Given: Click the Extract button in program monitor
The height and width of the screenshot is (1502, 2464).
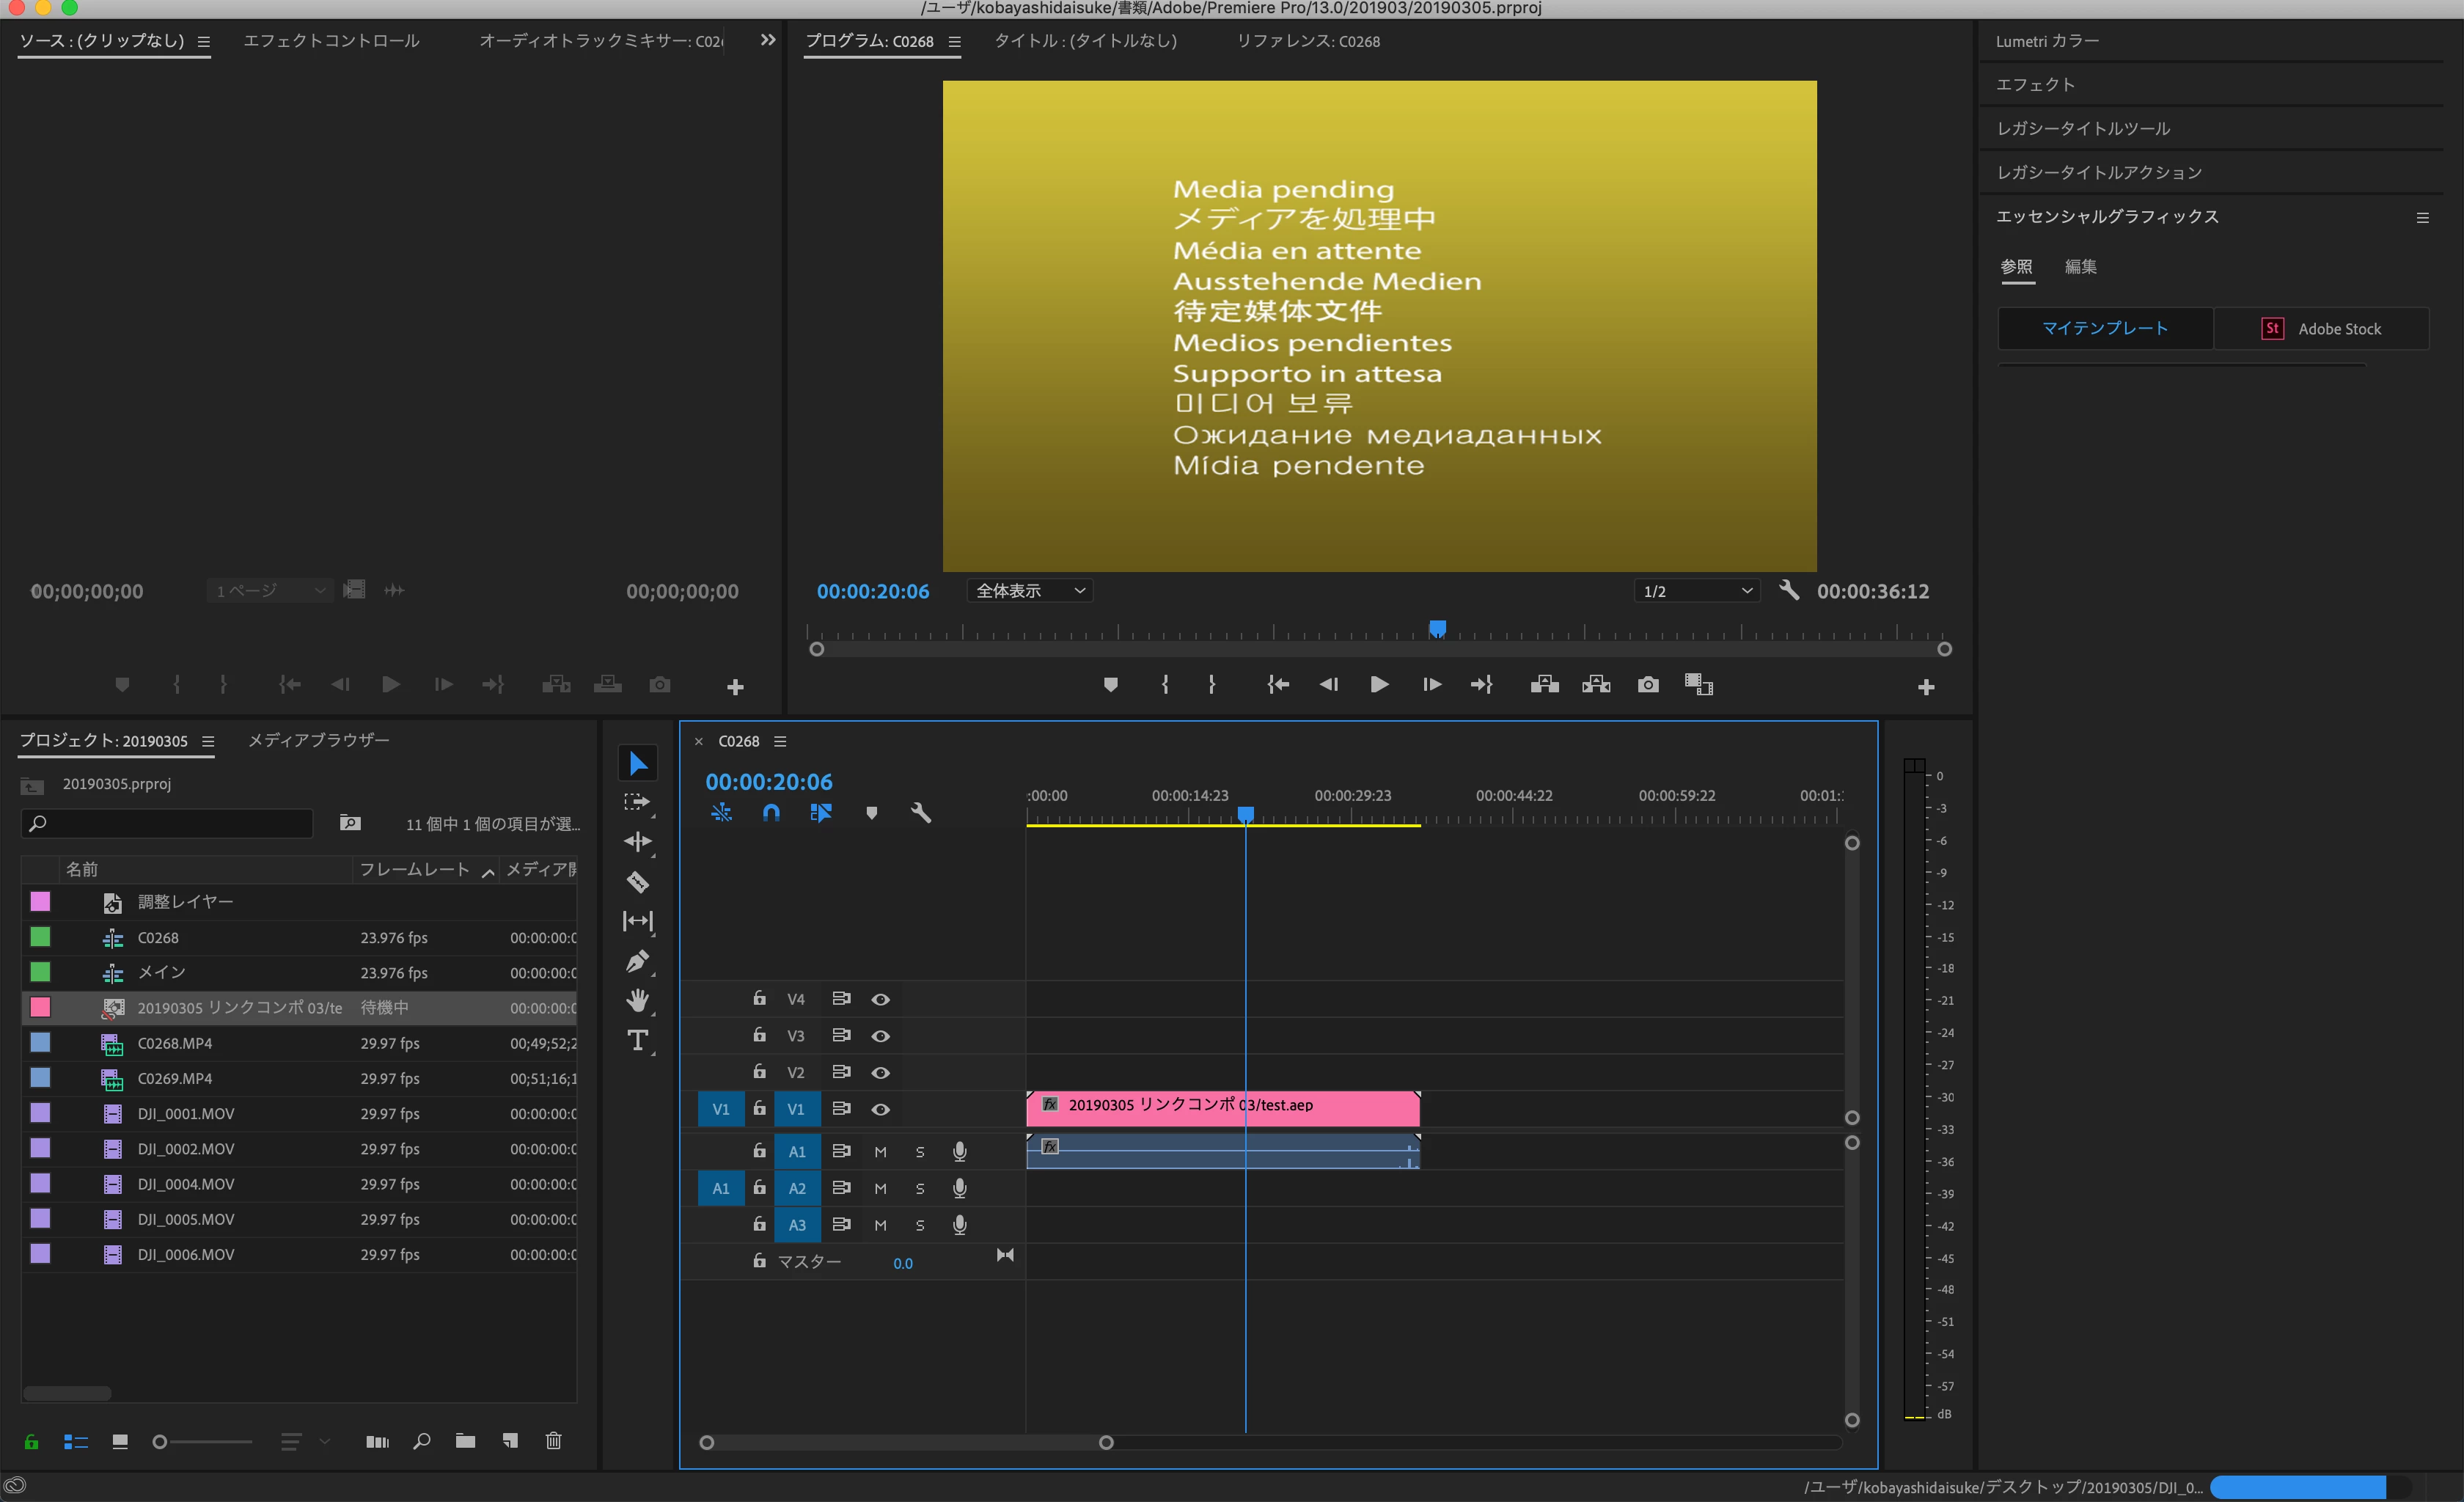Looking at the screenshot, I should coord(1596,685).
